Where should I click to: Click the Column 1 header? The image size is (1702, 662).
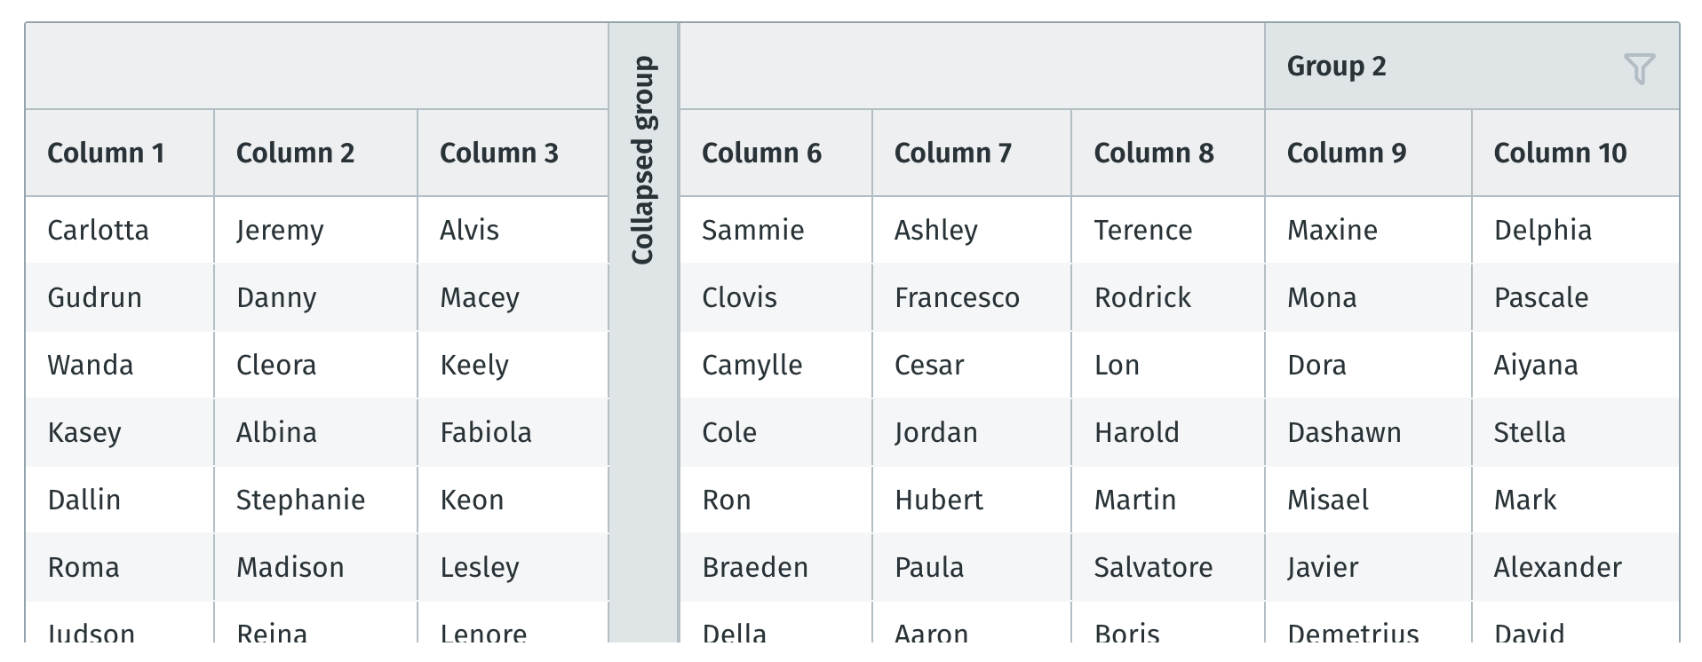(120, 153)
